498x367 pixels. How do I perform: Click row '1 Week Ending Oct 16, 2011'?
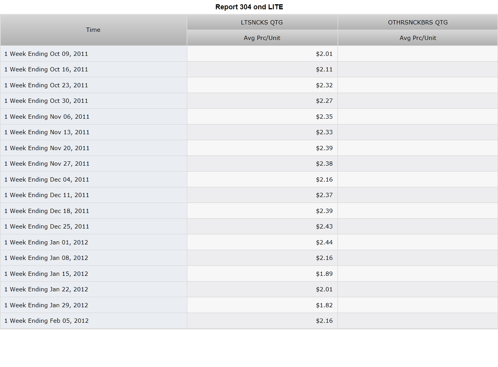pyautogui.click(x=249, y=69)
